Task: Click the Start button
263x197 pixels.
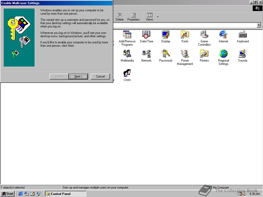Action: point(7,194)
